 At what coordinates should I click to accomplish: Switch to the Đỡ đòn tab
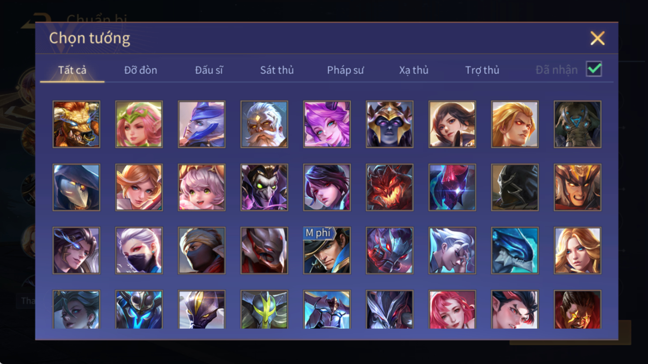click(x=141, y=70)
